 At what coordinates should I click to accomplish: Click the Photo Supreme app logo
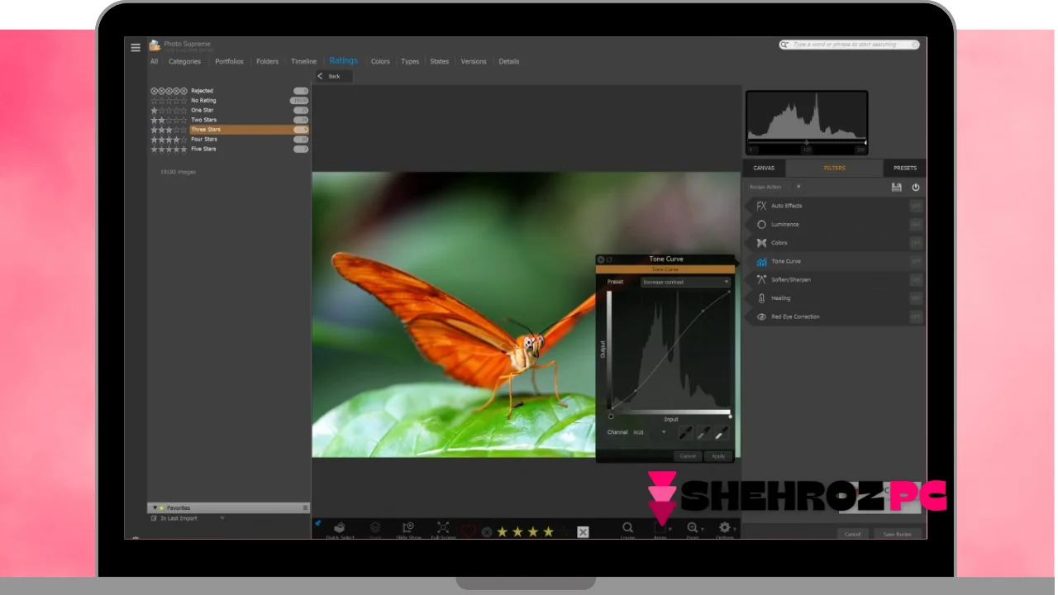[155, 45]
